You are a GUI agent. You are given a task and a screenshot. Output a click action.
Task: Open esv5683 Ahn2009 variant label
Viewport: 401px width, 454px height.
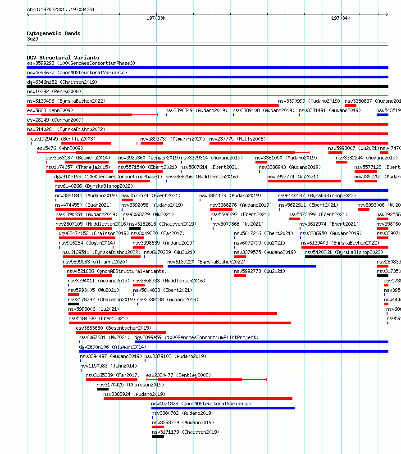[x=50, y=110]
